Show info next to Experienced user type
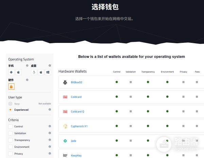Viewport: 204px width, 158px height. [x=50, y=110]
